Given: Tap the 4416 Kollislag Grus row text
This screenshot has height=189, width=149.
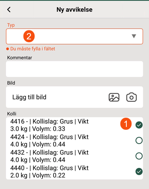Looking at the screenshot, I should [49, 125].
